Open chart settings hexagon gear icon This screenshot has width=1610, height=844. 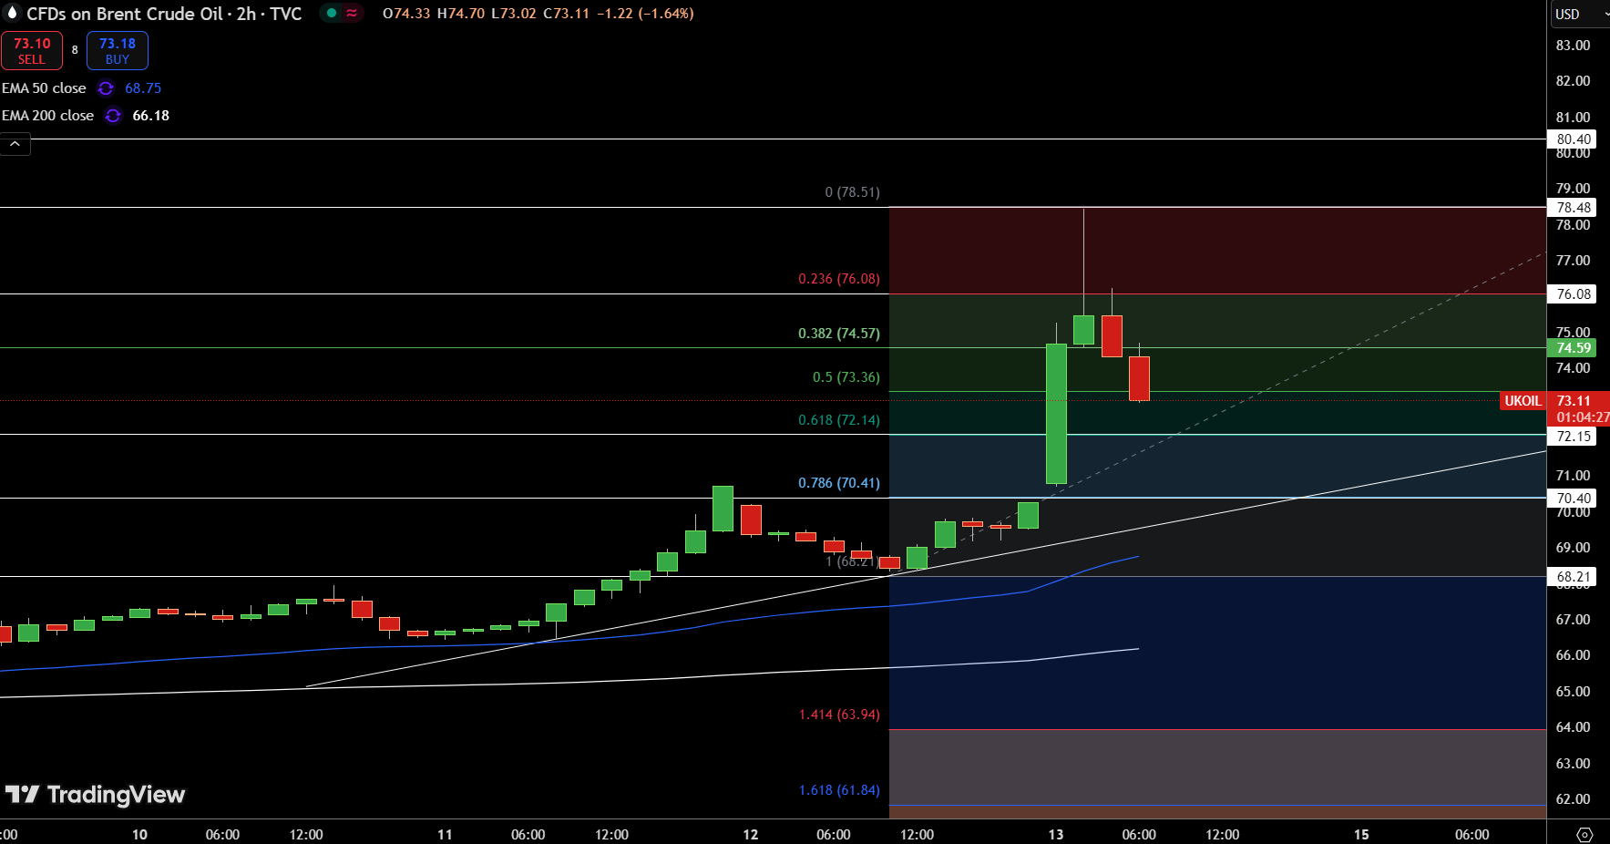1584,835
